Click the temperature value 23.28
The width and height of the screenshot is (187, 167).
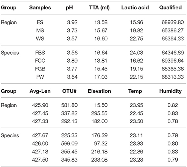pyautogui.click(x=136, y=160)
